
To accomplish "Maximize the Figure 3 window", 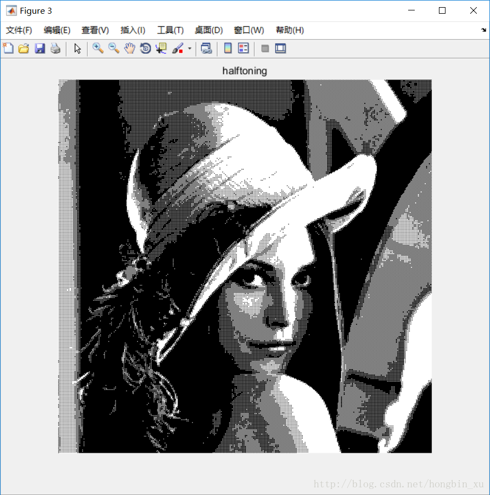I will pos(442,10).
